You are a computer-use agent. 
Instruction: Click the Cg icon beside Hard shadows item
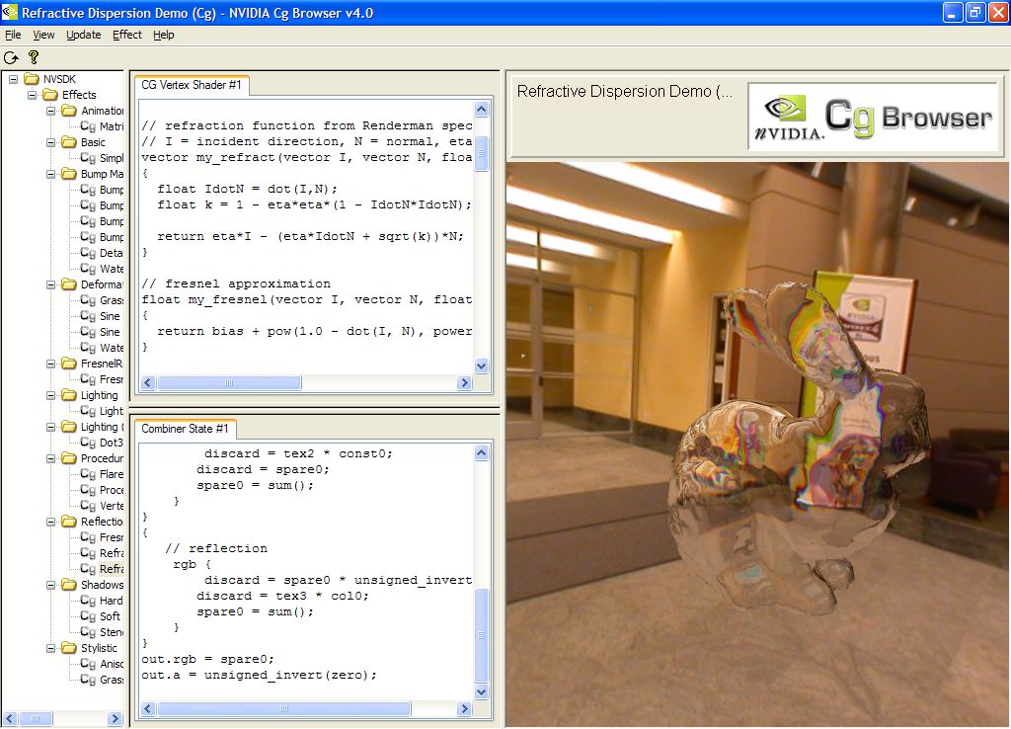88,602
